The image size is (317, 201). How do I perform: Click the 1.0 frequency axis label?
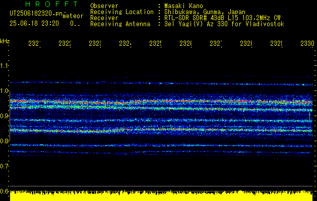(4, 91)
